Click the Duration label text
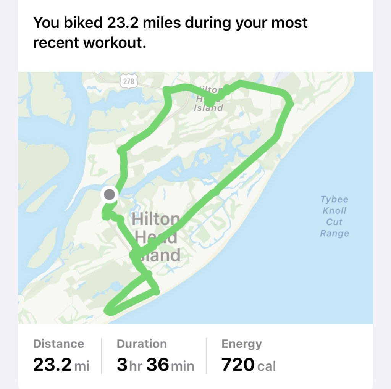The width and height of the screenshot is (391, 389). coord(142,344)
